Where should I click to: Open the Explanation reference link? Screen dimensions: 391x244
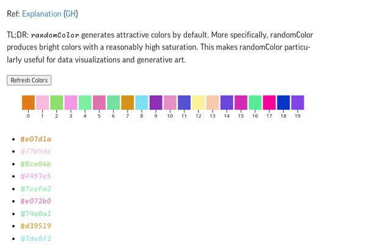(x=42, y=13)
